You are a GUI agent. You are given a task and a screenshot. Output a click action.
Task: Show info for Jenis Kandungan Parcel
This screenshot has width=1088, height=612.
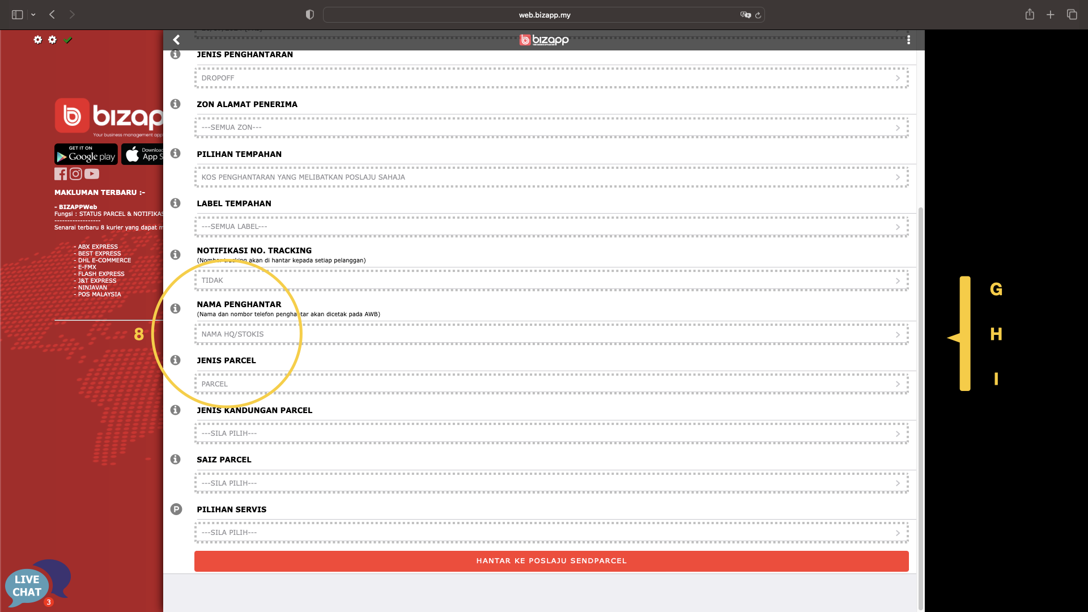(x=176, y=410)
